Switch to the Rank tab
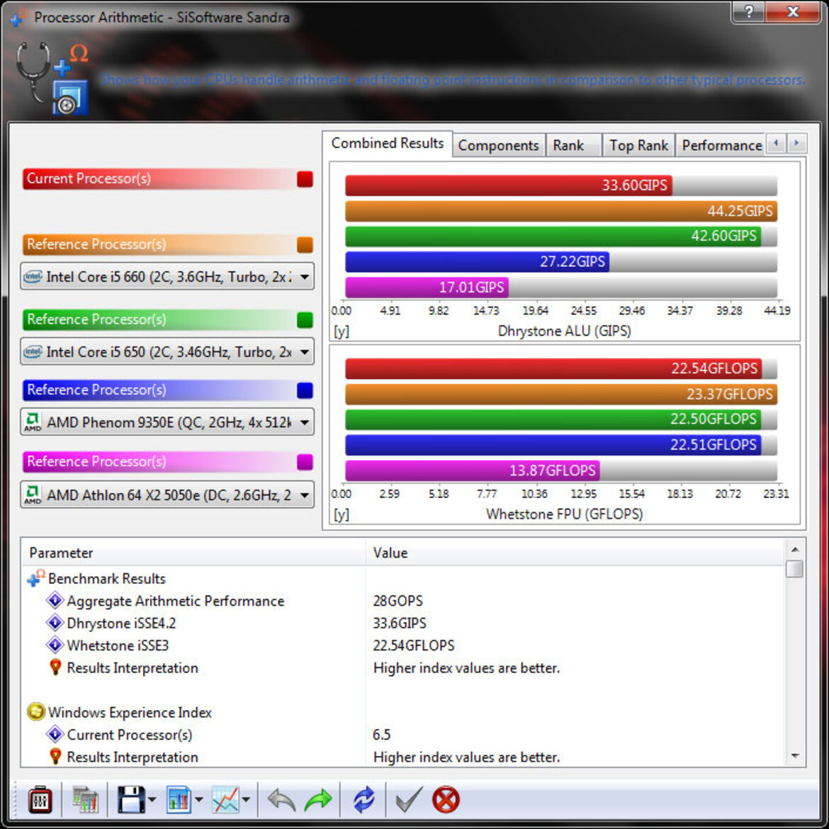 pyautogui.click(x=573, y=145)
